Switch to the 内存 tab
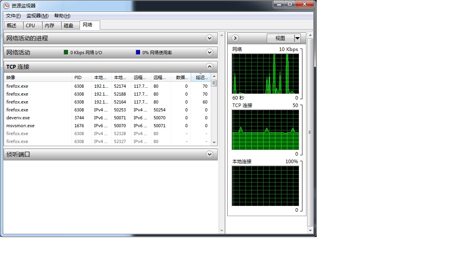The height and width of the screenshot is (256, 456). click(x=49, y=25)
